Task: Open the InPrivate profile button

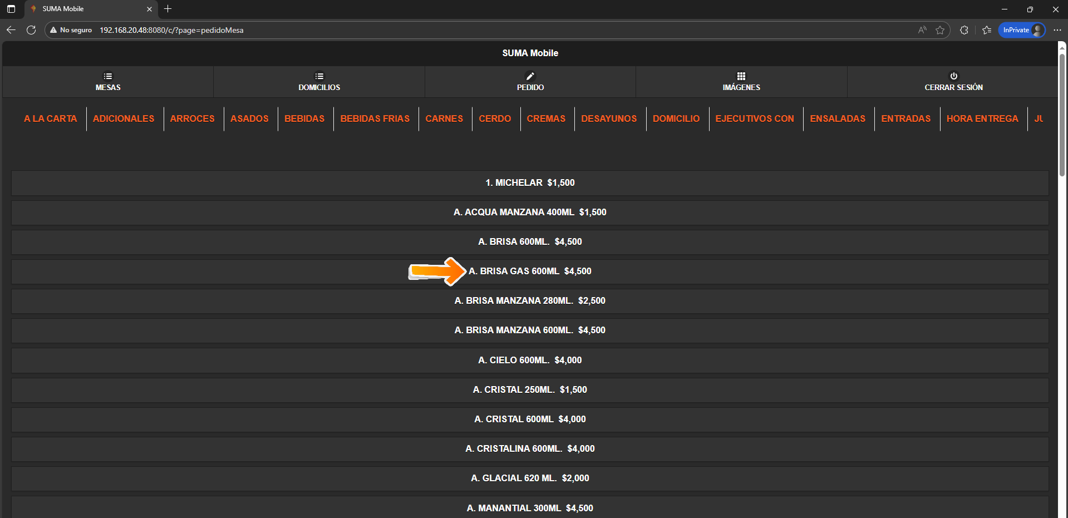Action: 1022,30
